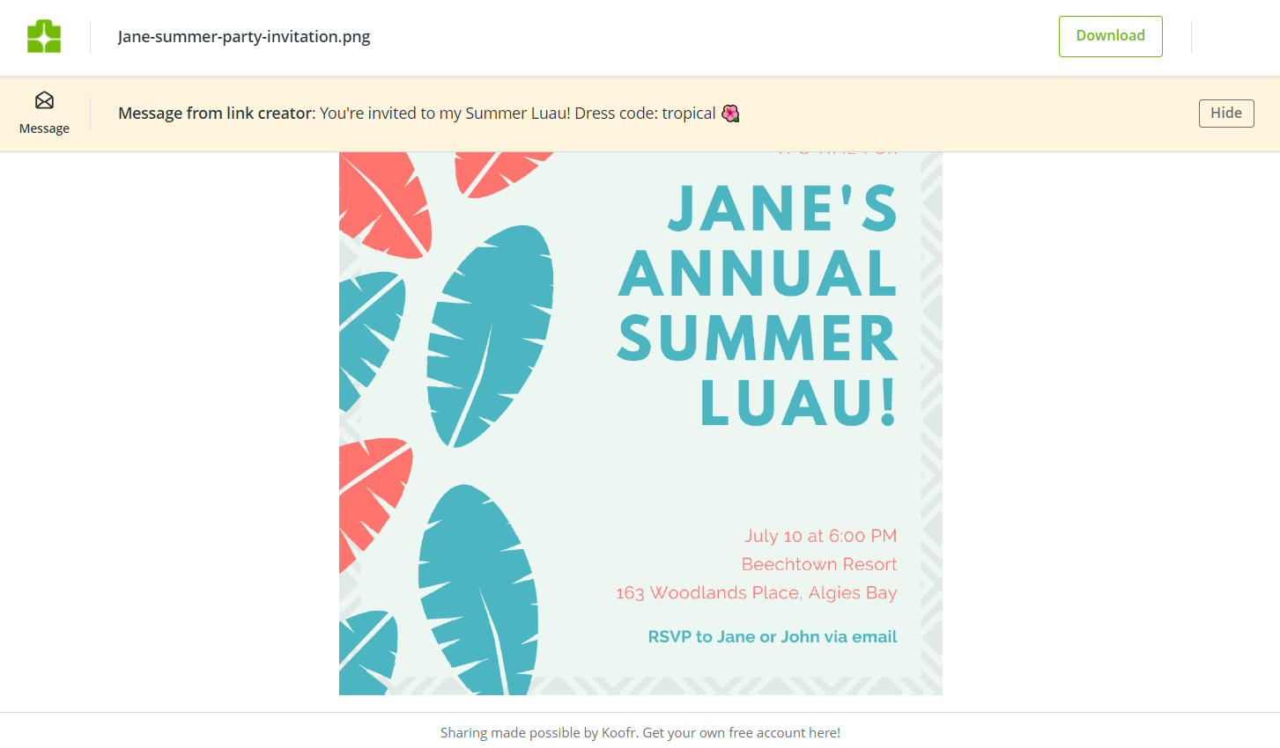1280x748 pixels.
Task: Click the "163 Woodlands Place, Algies Bay" address
Action: [757, 593]
